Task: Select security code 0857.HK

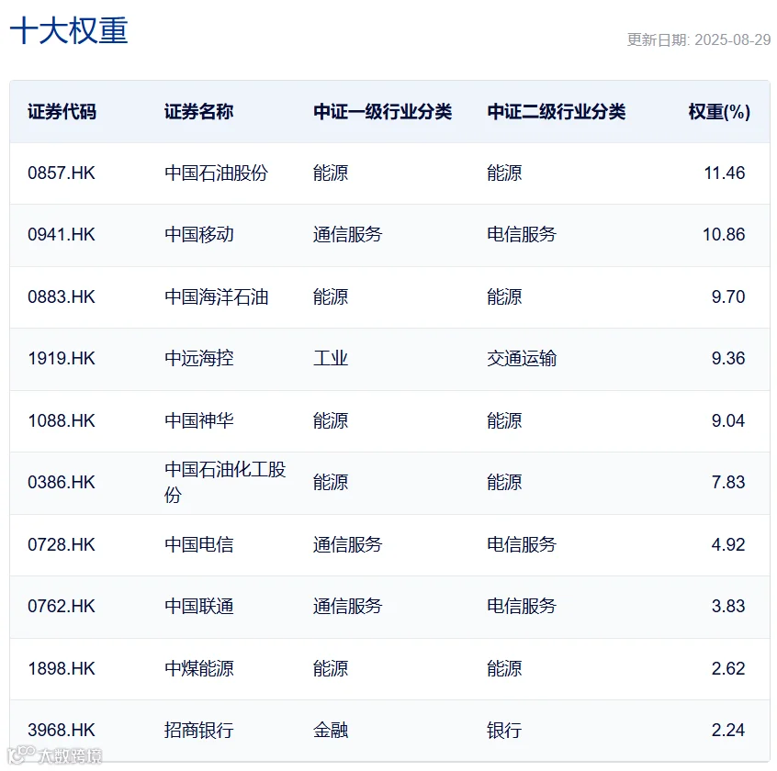Action: [62, 173]
